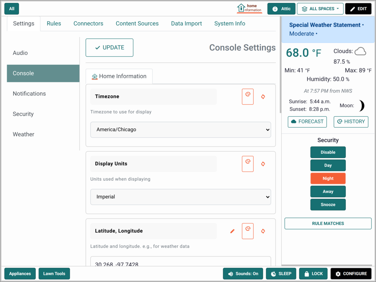Viewport: 376px width, 282px height.
Task: Open Display Units history clock icon
Action: click(x=248, y=164)
